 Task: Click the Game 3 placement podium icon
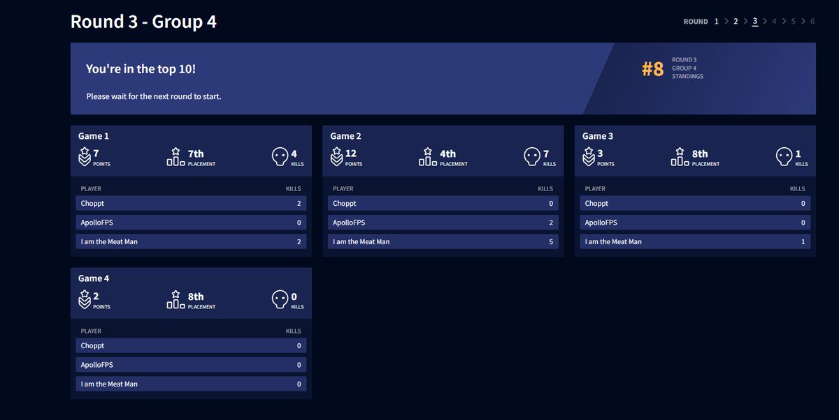[680, 156]
